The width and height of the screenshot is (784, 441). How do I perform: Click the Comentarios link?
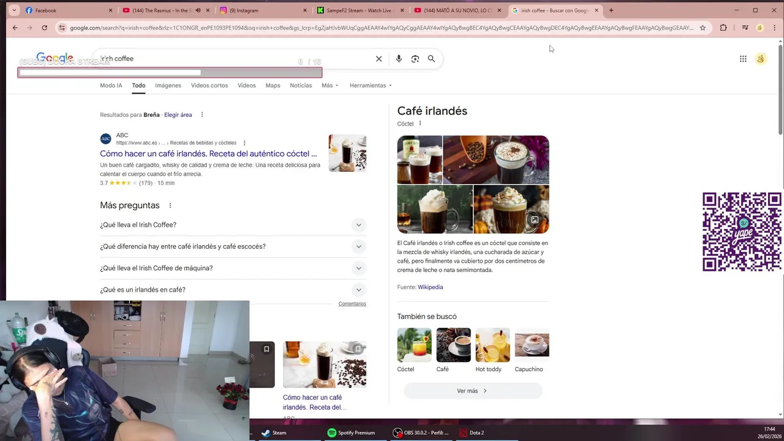click(352, 304)
